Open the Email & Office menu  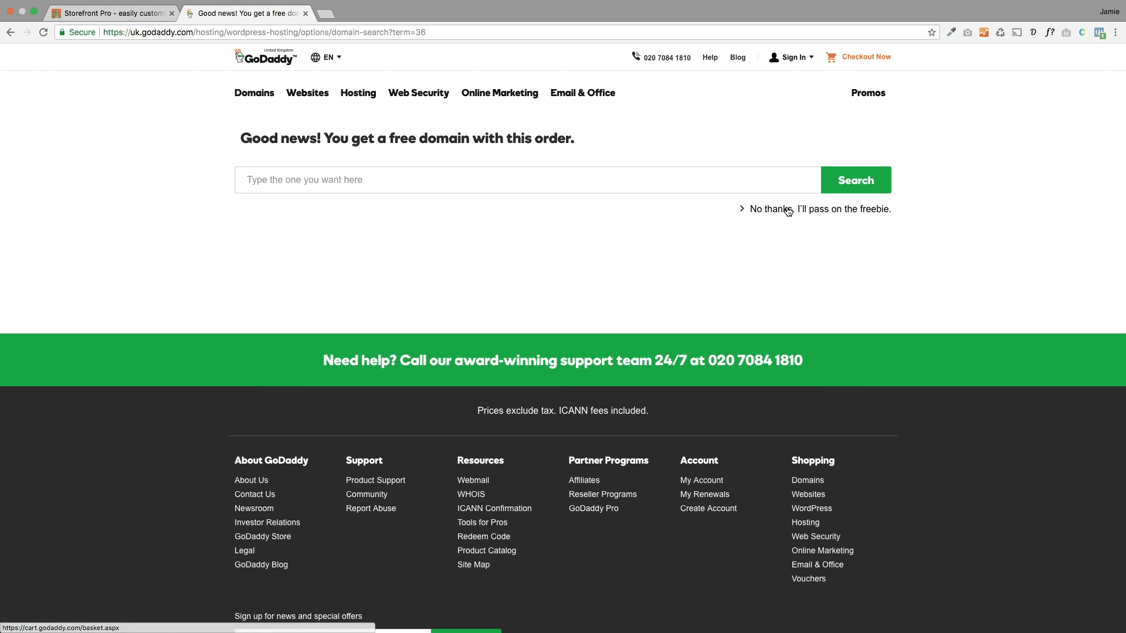click(x=582, y=93)
